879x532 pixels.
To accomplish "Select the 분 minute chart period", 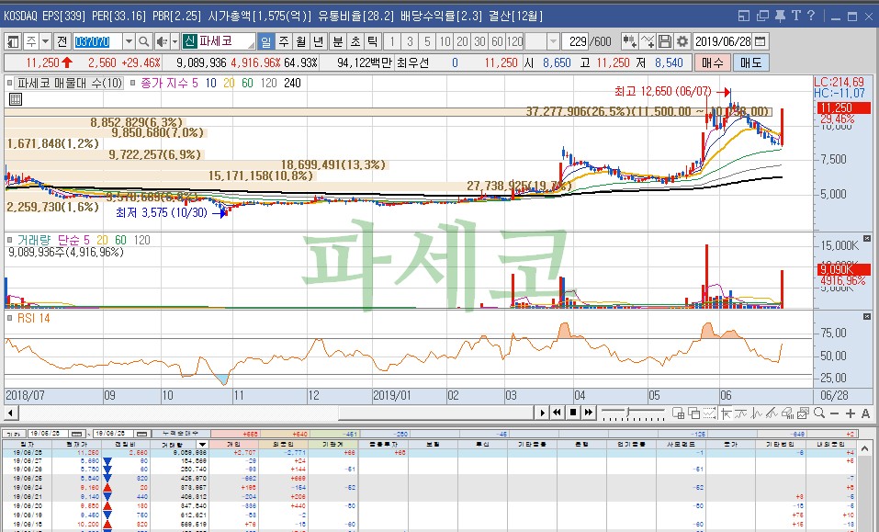I will (338, 41).
